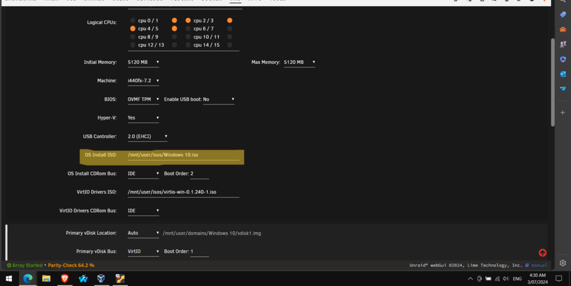Click the plus icon to customize sidebar
Screen dimensions: 571x286
(562, 112)
